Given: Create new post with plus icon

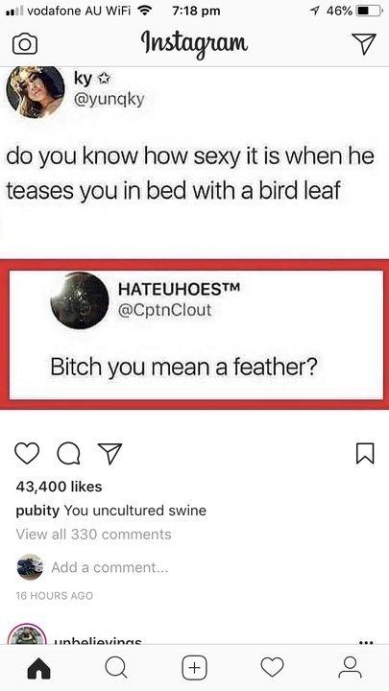Looking at the screenshot, I should tap(194, 668).
